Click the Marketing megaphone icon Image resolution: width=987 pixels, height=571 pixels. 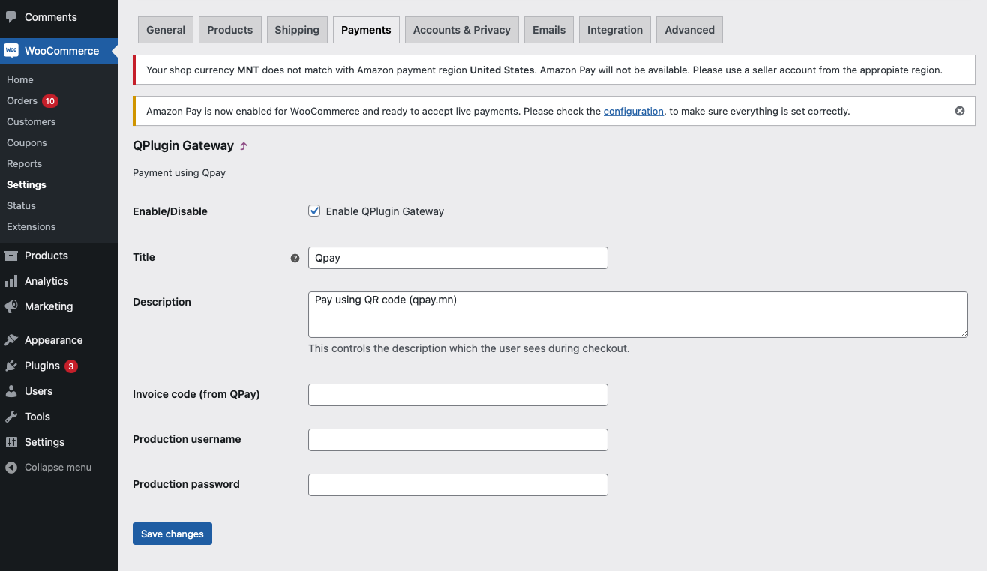pos(11,306)
